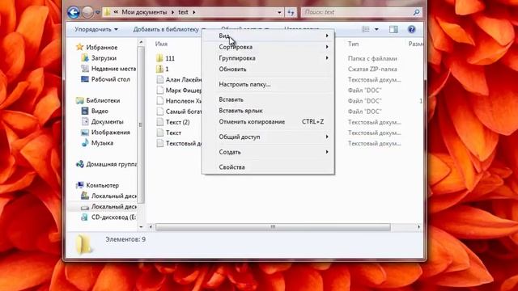Choose Отменить копирование in context menu
Image resolution: width=518 pixels, height=291 pixels.
point(268,122)
